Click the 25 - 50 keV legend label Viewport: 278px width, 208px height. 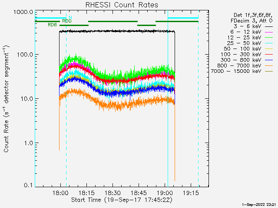tap(244, 43)
